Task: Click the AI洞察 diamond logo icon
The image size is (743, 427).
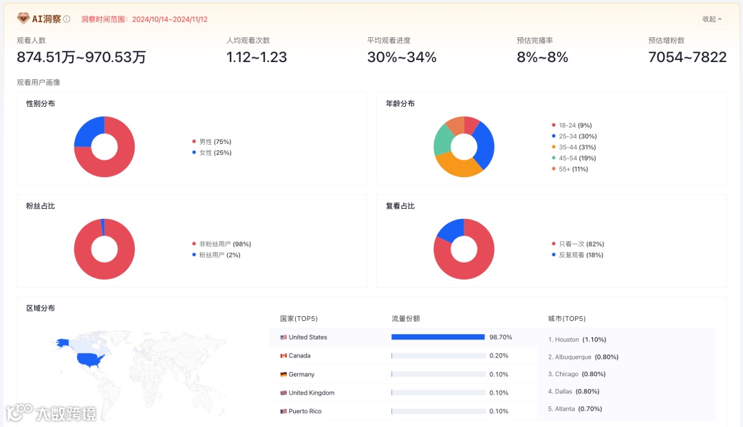Action: pyautogui.click(x=23, y=19)
